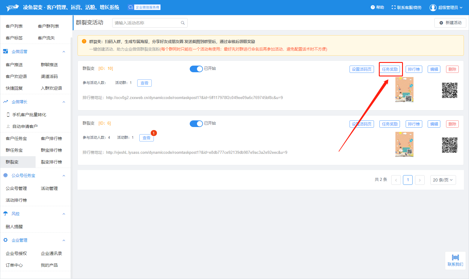Click 任务奖励 for activity ID 10
Viewport: 469px width, 279px height.
pyautogui.click(x=390, y=69)
